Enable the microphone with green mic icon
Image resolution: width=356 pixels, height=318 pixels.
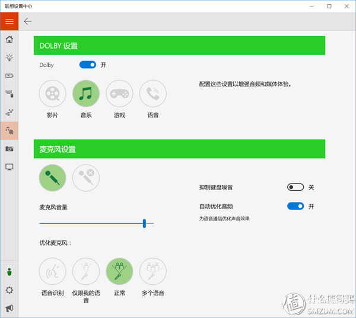(x=52, y=178)
